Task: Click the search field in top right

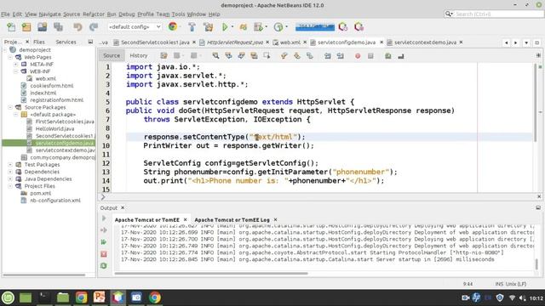Action: point(497,14)
